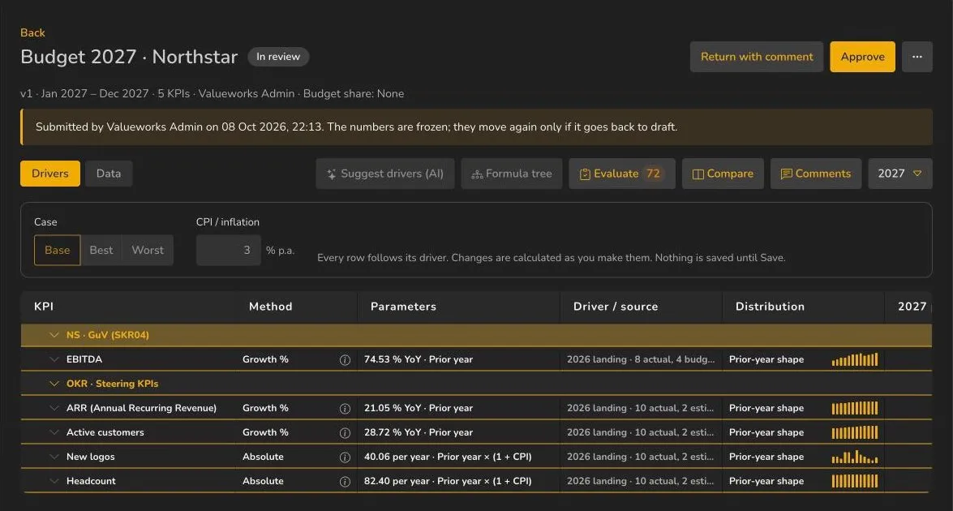The height and width of the screenshot is (511, 953).
Task: Open info icon for EBITDA method
Action: click(345, 359)
